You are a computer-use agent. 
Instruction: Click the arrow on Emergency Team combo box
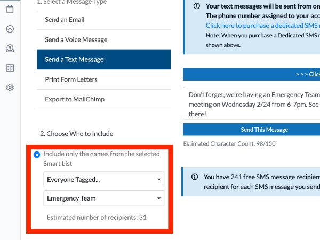tap(159, 198)
